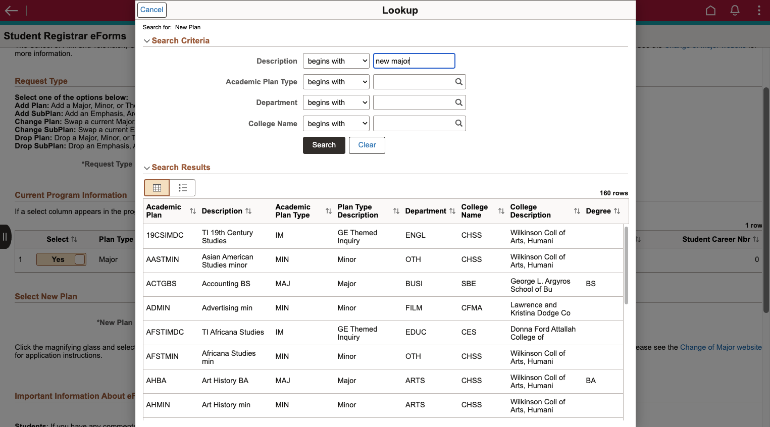Collapse the Search Results section

point(147,168)
